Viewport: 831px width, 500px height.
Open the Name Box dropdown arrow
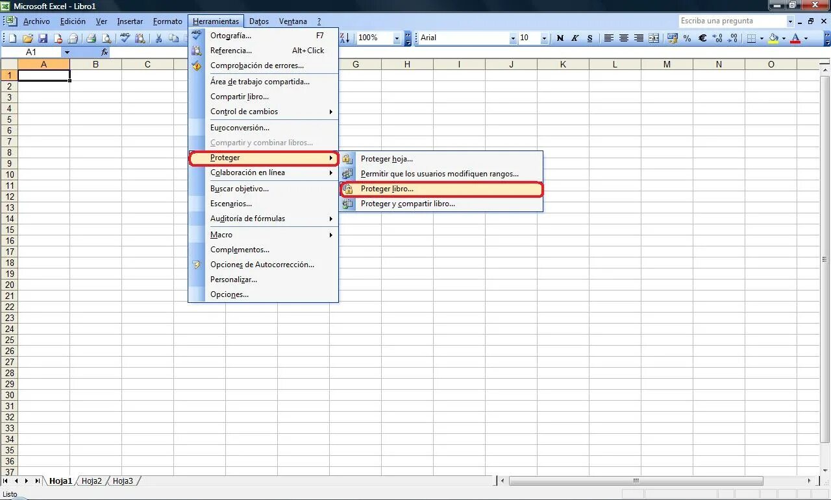tap(67, 52)
